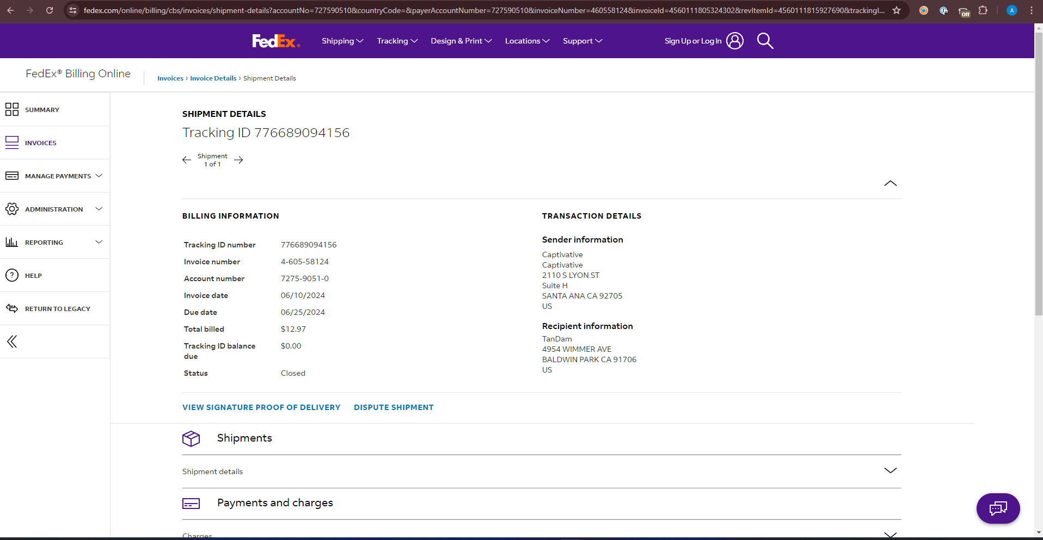Click the FedEx logo
The width and height of the screenshot is (1043, 540).
click(276, 41)
